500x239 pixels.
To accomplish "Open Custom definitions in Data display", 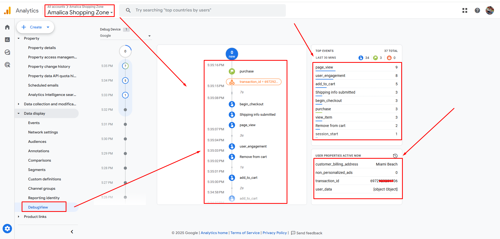I will click(45, 179).
